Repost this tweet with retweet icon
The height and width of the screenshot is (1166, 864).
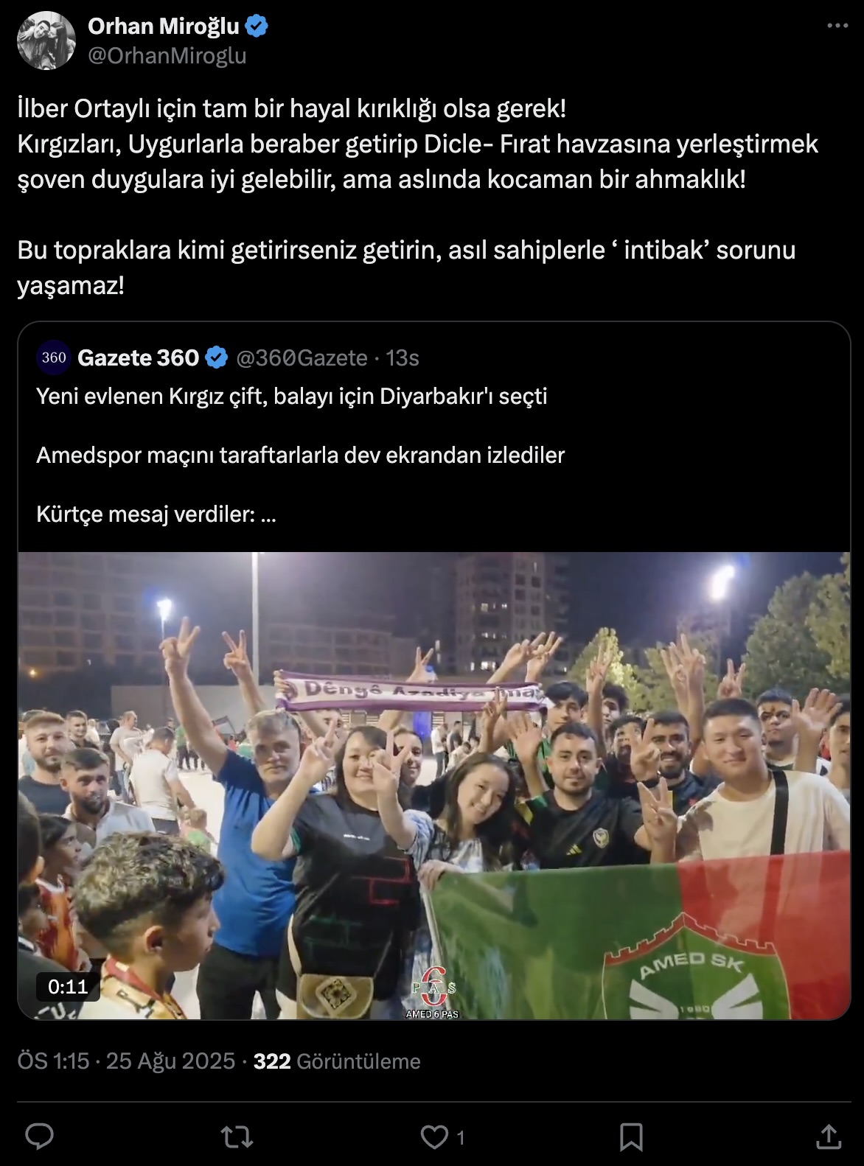(237, 1137)
